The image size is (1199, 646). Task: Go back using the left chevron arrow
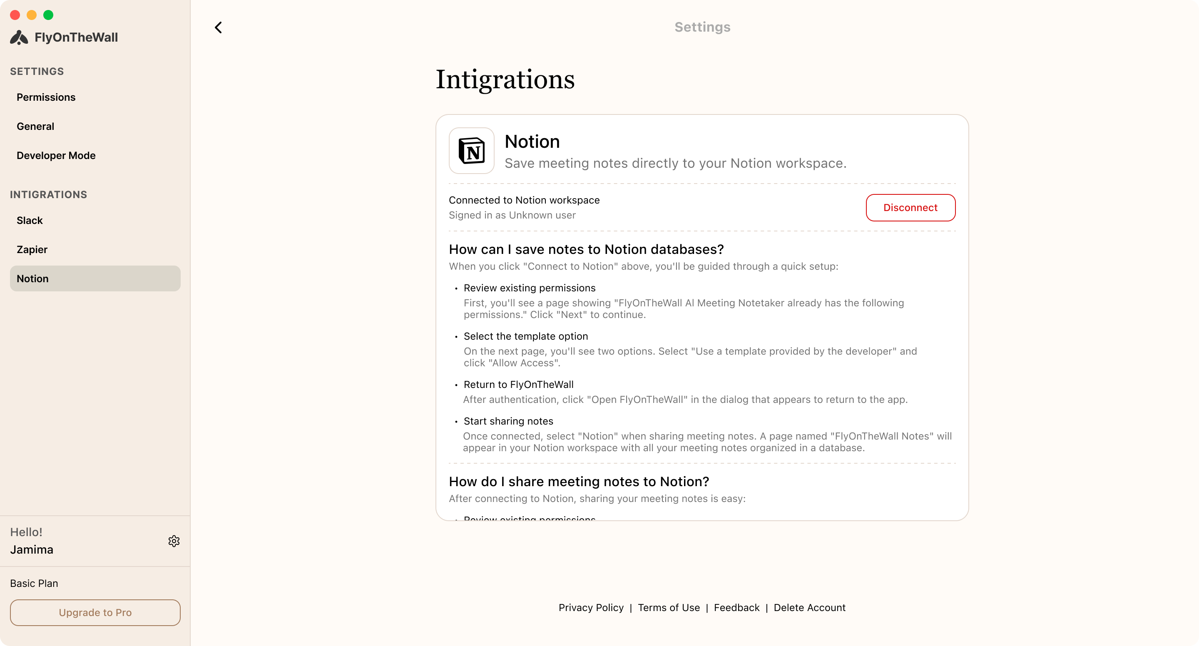(218, 27)
